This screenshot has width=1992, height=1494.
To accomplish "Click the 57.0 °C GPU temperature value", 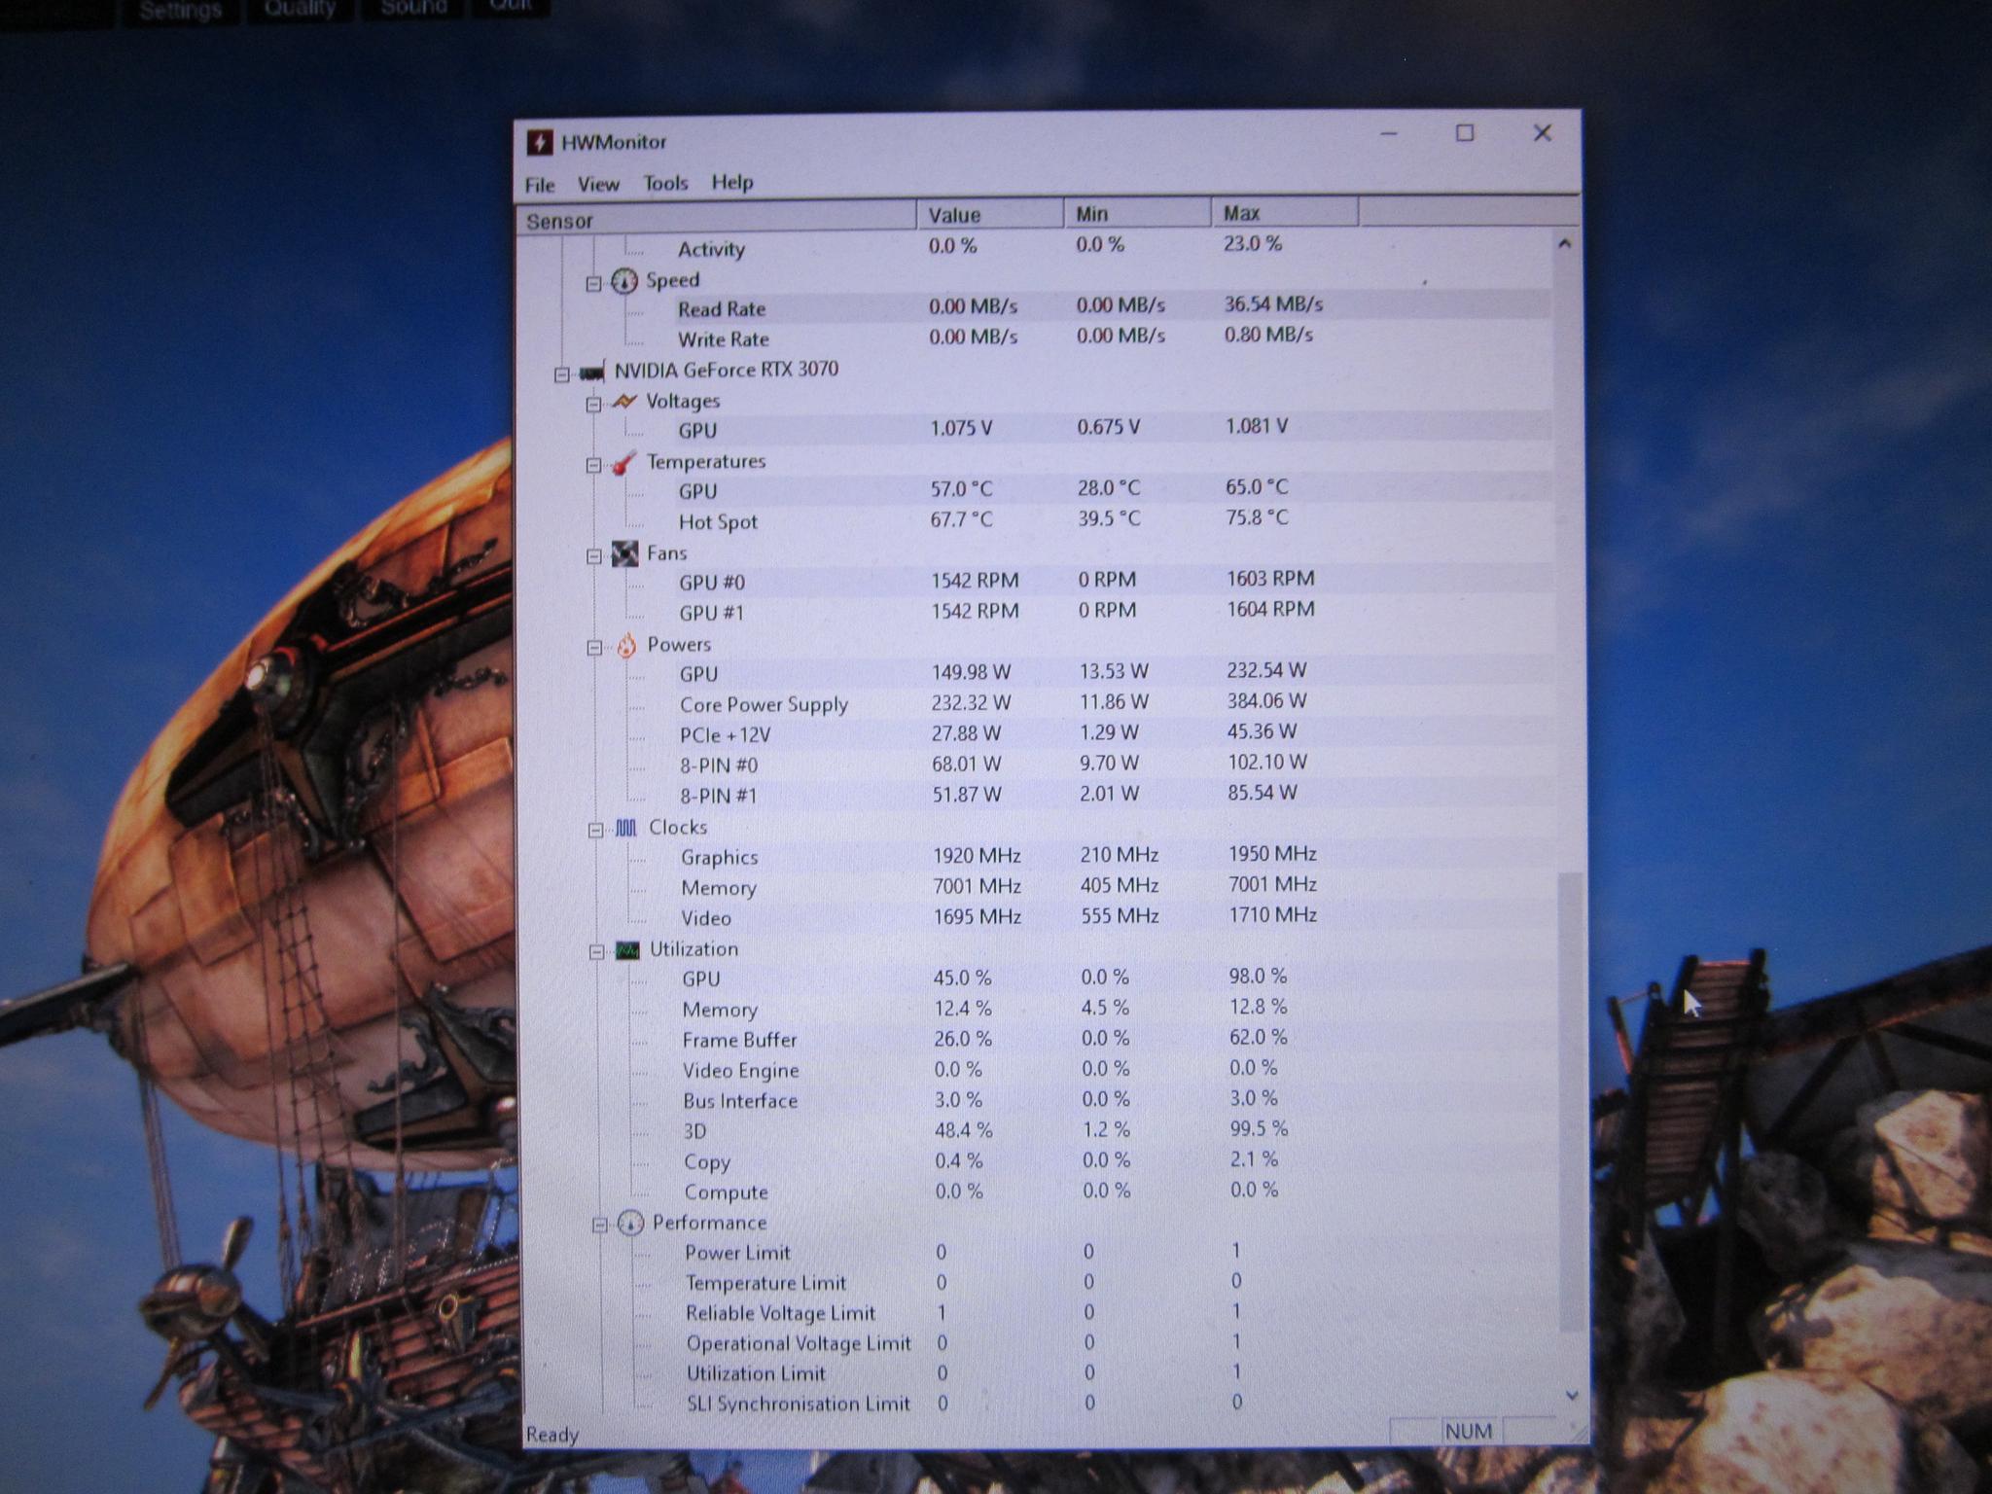I will click(961, 488).
